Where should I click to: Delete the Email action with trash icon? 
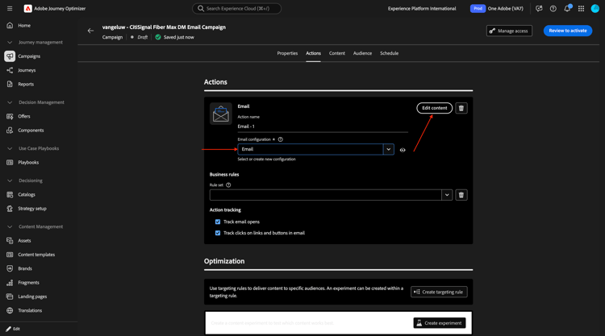461,108
